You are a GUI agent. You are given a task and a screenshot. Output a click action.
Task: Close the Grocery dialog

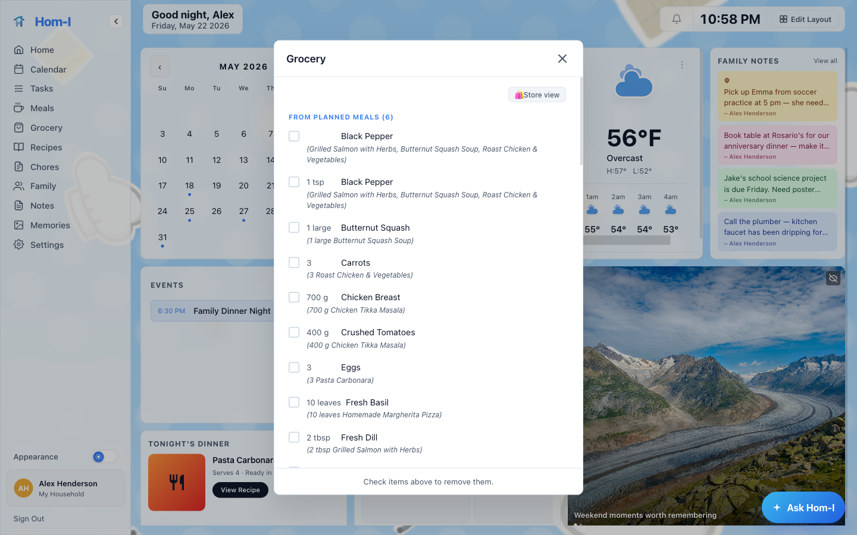[562, 59]
